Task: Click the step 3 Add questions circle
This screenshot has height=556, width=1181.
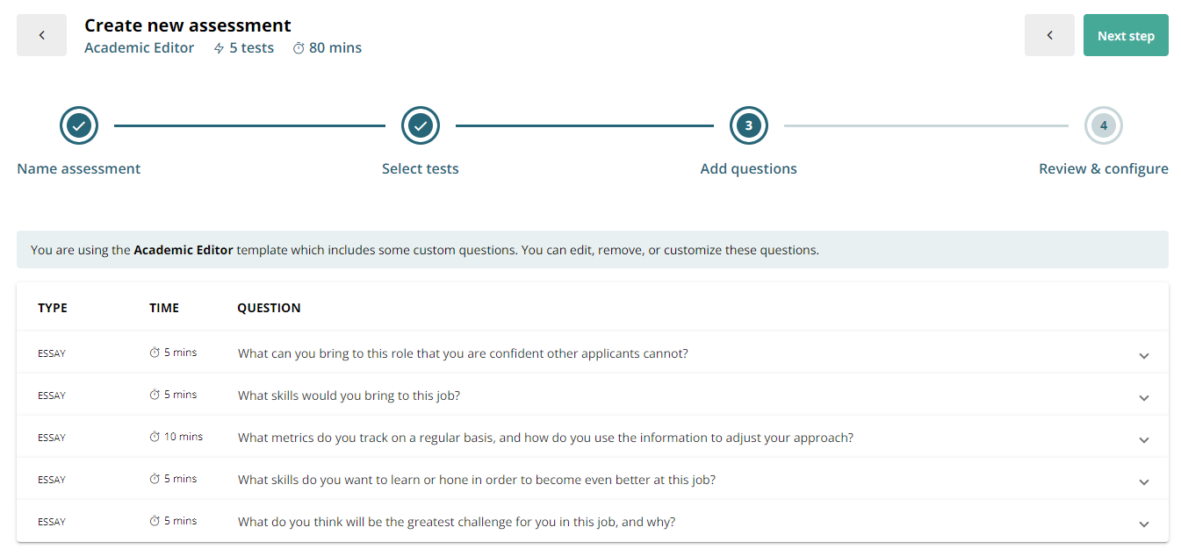Action: [749, 126]
